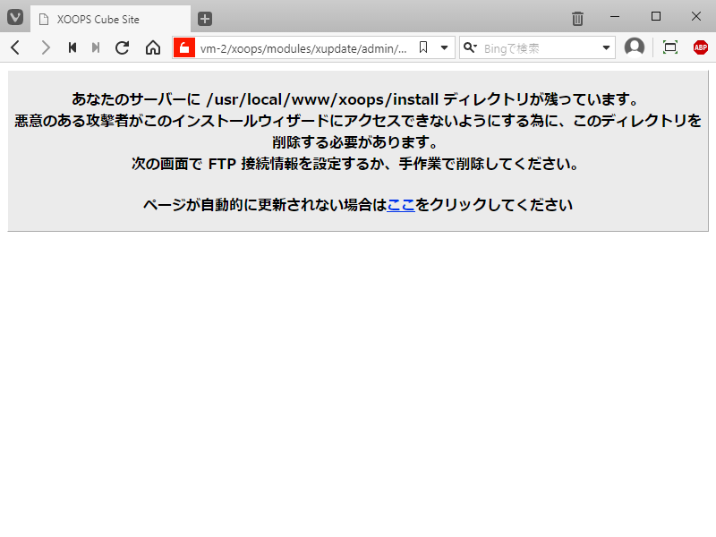The height and width of the screenshot is (537, 716).
Task: Click the address bar URL field
Action: pos(303,48)
